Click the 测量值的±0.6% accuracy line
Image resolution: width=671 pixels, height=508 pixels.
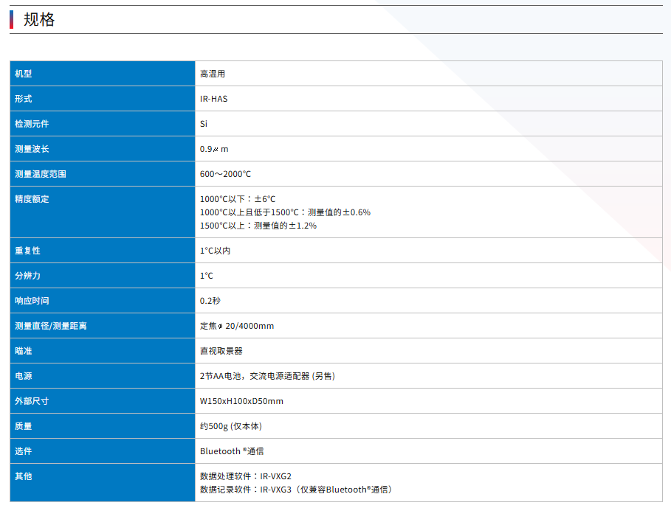click(285, 212)
